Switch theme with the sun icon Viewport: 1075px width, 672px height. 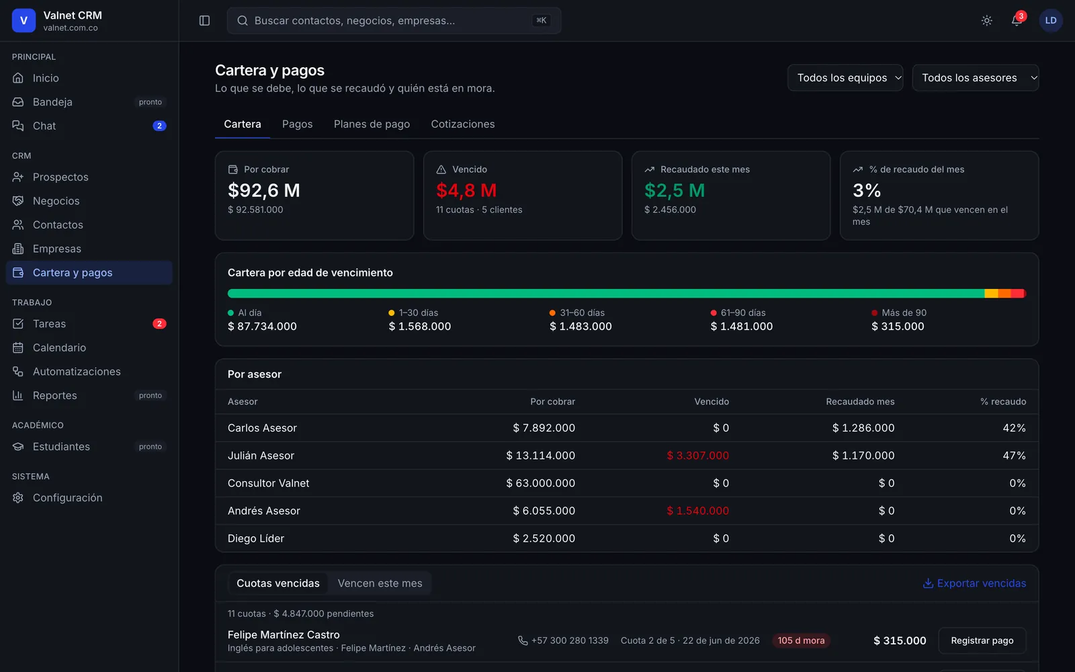click(986, 21)
